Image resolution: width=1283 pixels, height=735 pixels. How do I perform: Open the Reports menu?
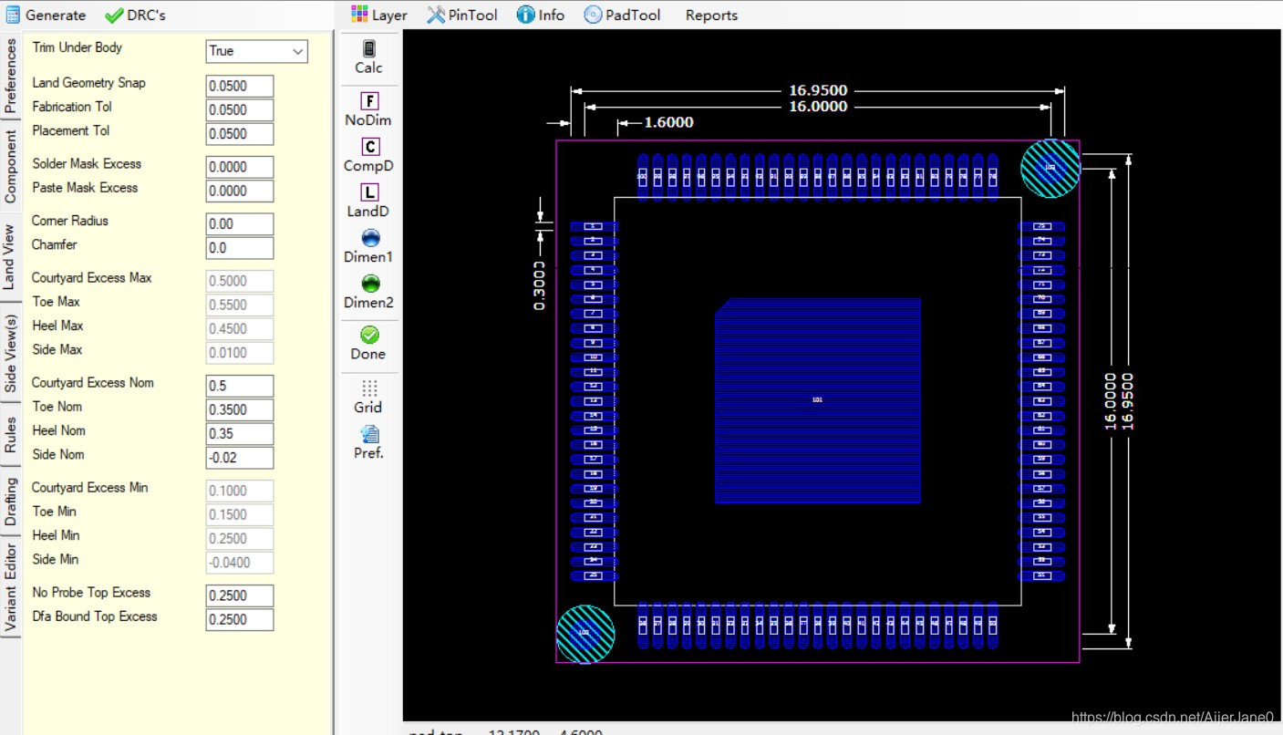pyautogui.click(x=711, y=15)
